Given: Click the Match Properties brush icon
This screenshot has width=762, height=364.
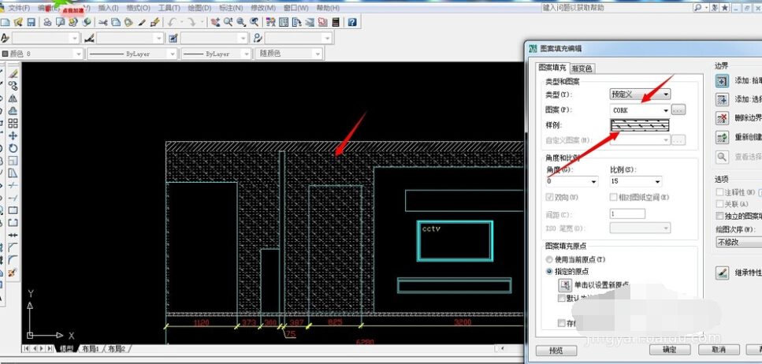Looking at the screenshot, I should coord(142,22).
